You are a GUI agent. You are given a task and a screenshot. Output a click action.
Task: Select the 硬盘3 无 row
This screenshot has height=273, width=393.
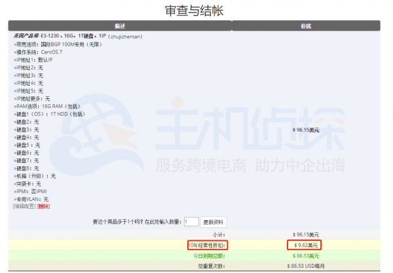point(27,130)
